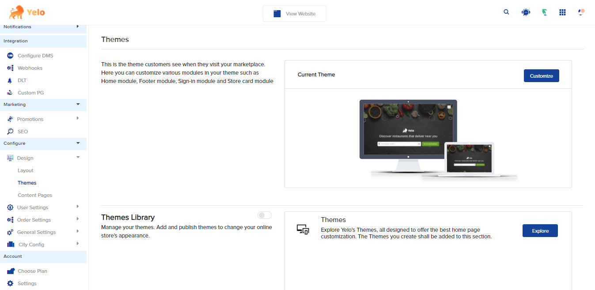Click the current theme preview image
This screenshot has width=595, height=290.
pos(428,139)
